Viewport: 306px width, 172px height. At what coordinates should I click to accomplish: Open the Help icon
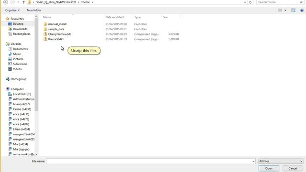click(302, 10)
